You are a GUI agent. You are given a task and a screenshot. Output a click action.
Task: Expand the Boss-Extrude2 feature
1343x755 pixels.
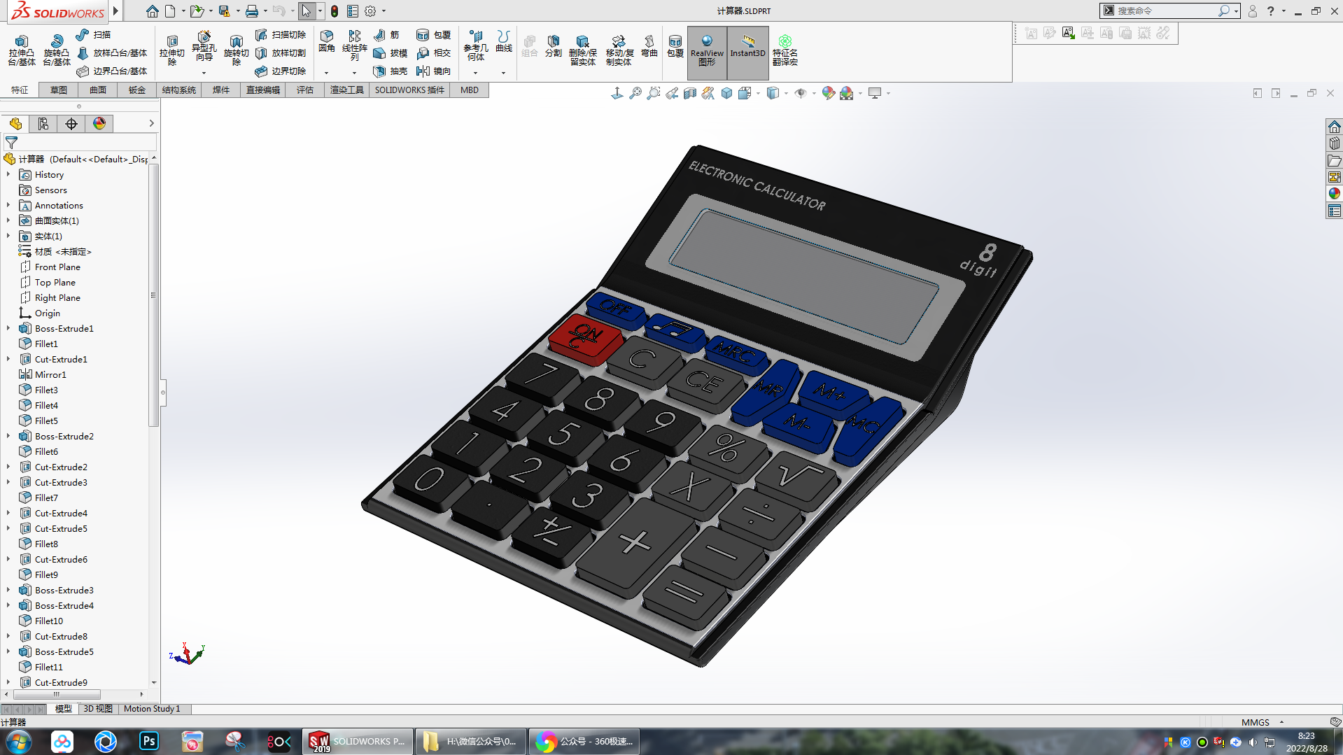tap(8, 436)
